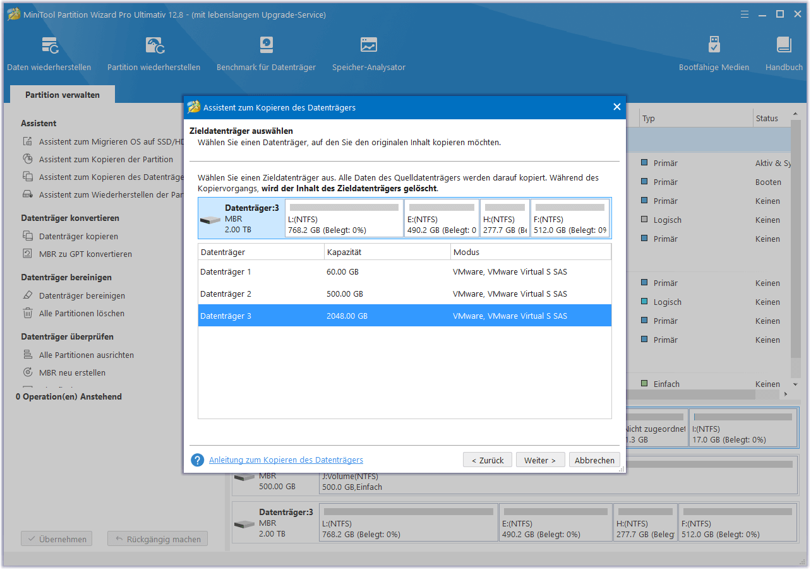The image size is (811, 570).
Task: Click the horizontal scrollbar right arrow
Action: click(x=786, y=394)
